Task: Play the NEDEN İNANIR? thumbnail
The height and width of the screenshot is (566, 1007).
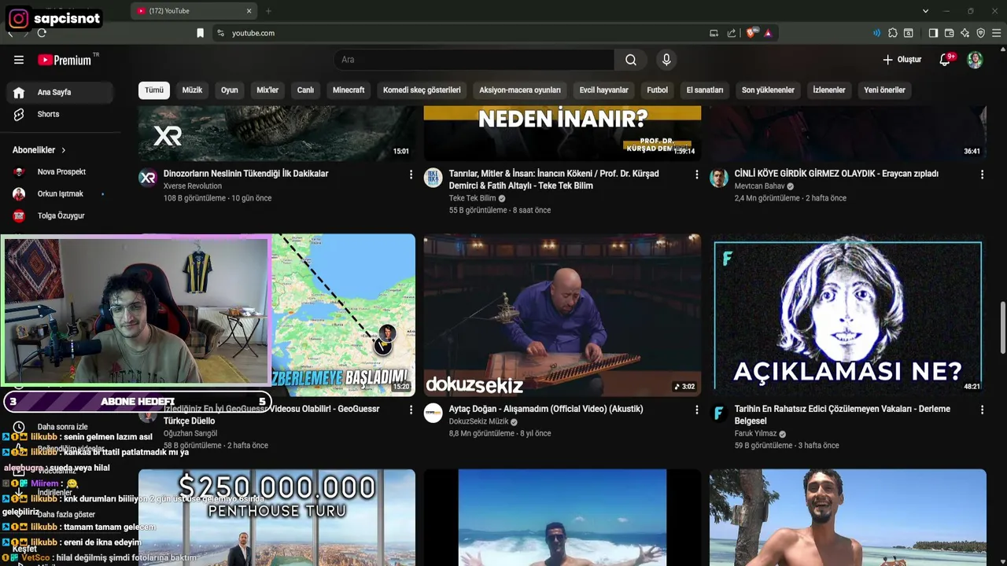Action: click(x=562, y=134)
